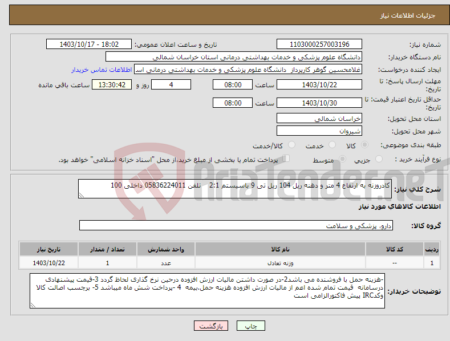Click the buyer organization name field
This screenshot has width=450, height=341.
pos(234,57)
